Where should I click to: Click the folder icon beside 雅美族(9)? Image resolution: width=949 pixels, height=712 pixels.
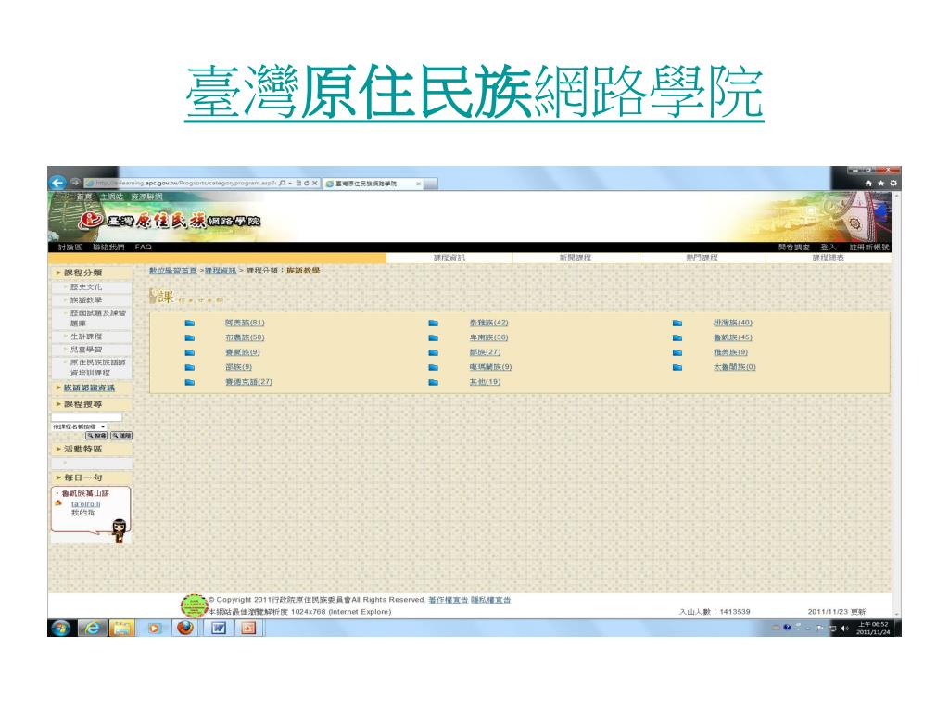tap(677, 352)
